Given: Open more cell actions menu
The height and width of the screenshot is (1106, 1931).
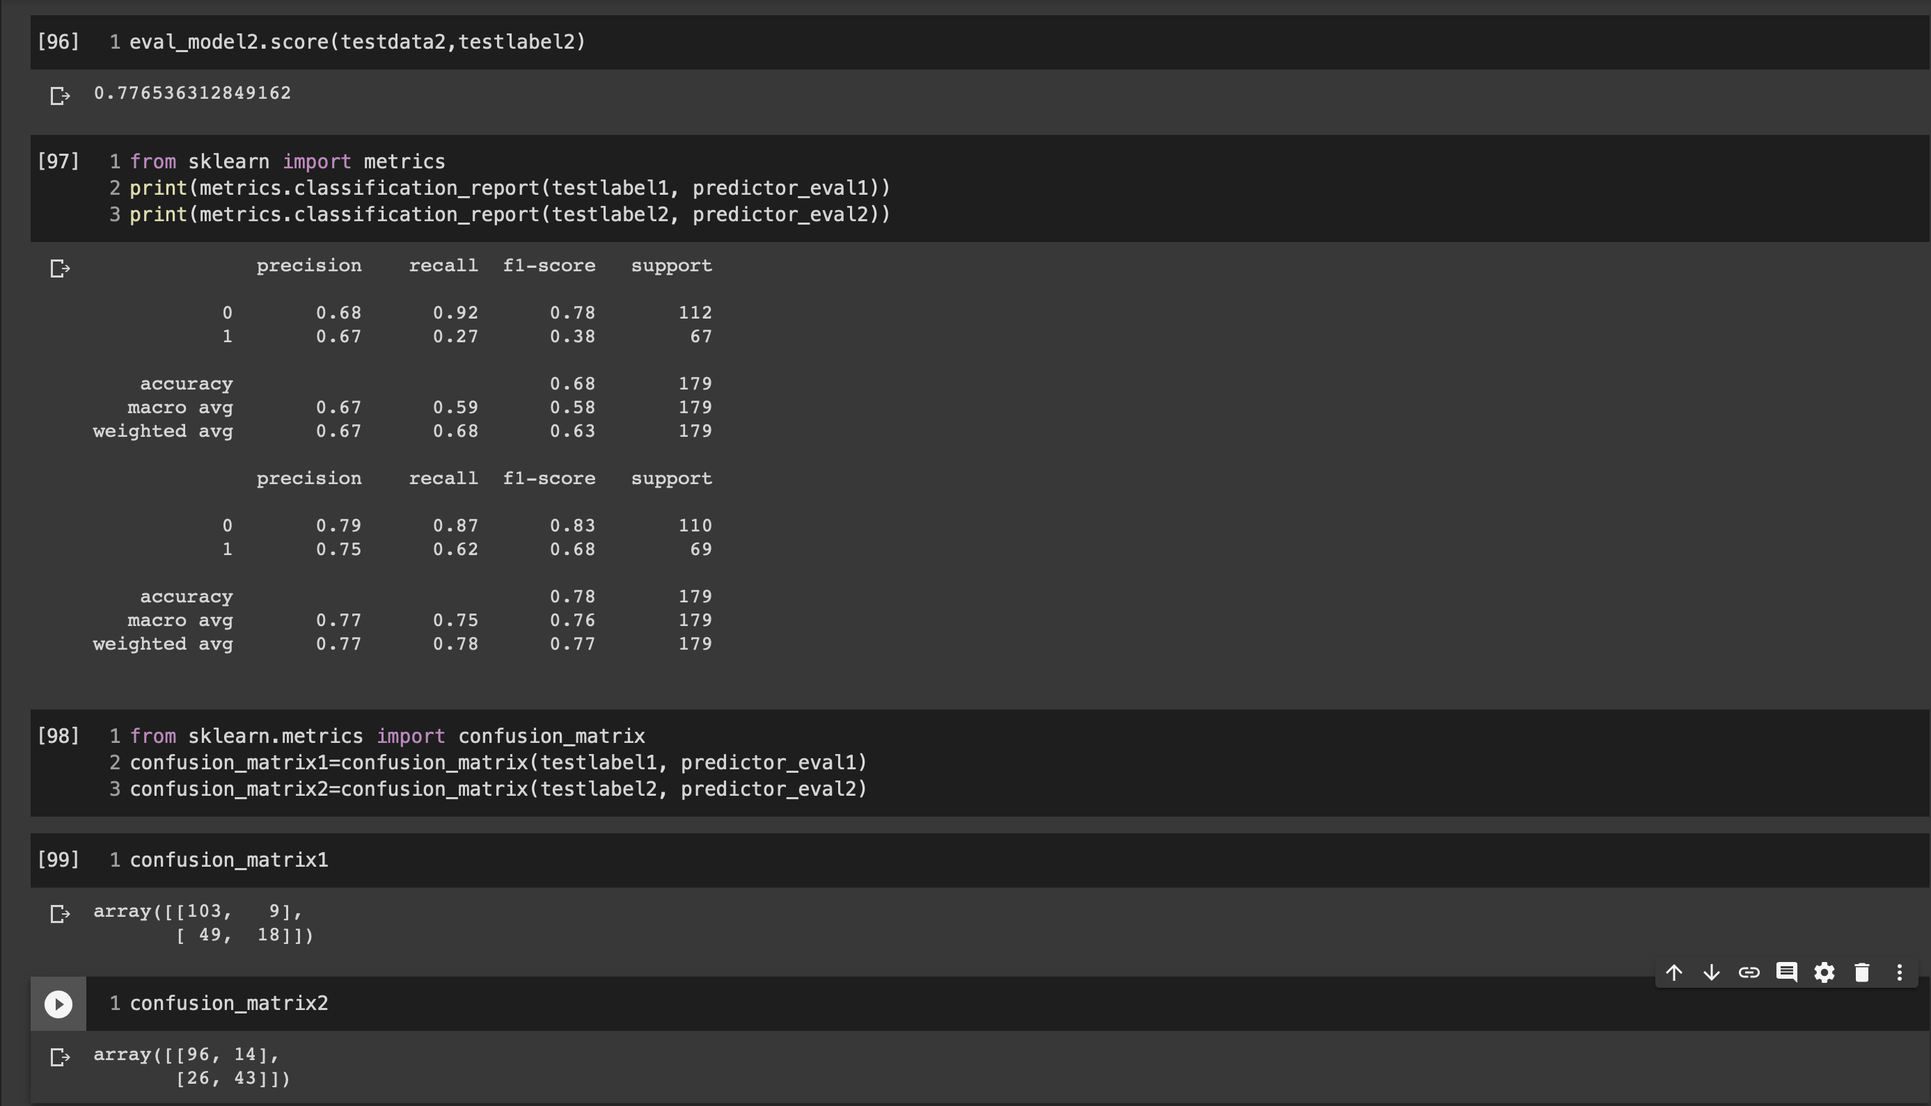Looking at the screenshot, I should pyautogui.click(x=1899, y=972).
